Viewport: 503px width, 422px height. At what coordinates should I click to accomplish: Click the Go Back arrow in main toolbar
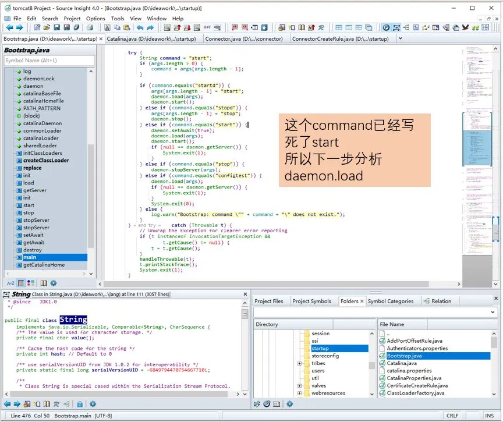pyautogui.click(x=9, y=27)
